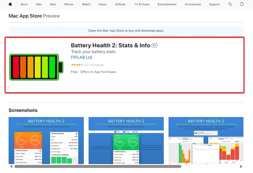
Task: Open the first screenshot with 74% charge
Action: tap(46, 141)
